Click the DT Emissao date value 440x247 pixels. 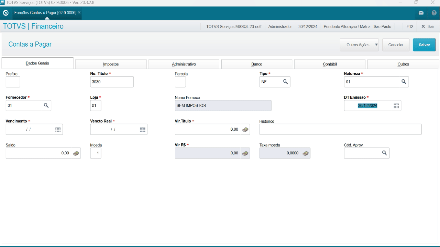coord(367,106)
